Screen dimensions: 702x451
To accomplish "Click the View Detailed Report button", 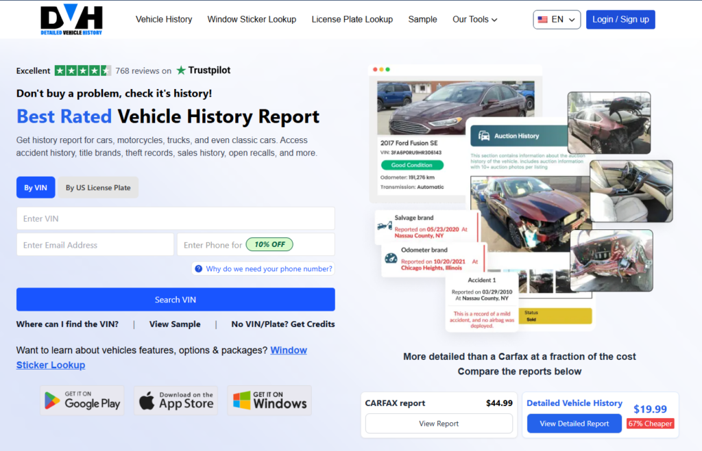I will (x=574, y=424).
